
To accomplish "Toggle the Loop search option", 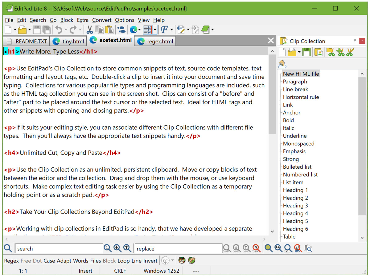I will point(124,261).
